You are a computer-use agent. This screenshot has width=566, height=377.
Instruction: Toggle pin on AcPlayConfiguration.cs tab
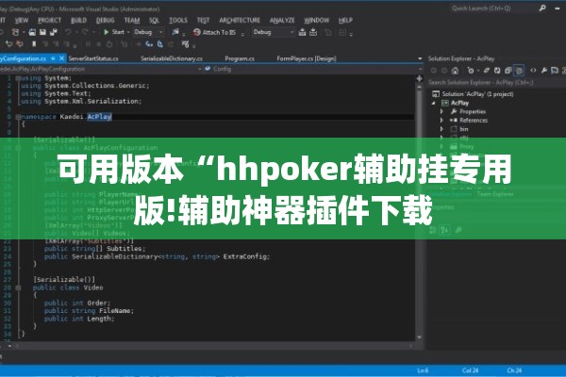53,58
